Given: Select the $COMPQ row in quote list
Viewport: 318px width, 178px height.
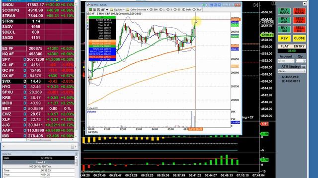Looking at the screenshot, I should pos(38,10).
